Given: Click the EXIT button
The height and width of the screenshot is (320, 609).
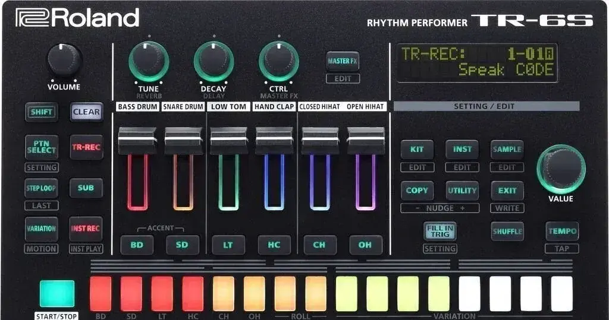Looking at the screenshot, I should tap(507, 191).
